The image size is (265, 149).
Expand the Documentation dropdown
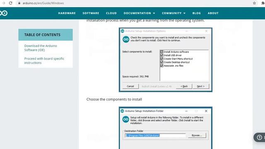[x=139, y=13]
